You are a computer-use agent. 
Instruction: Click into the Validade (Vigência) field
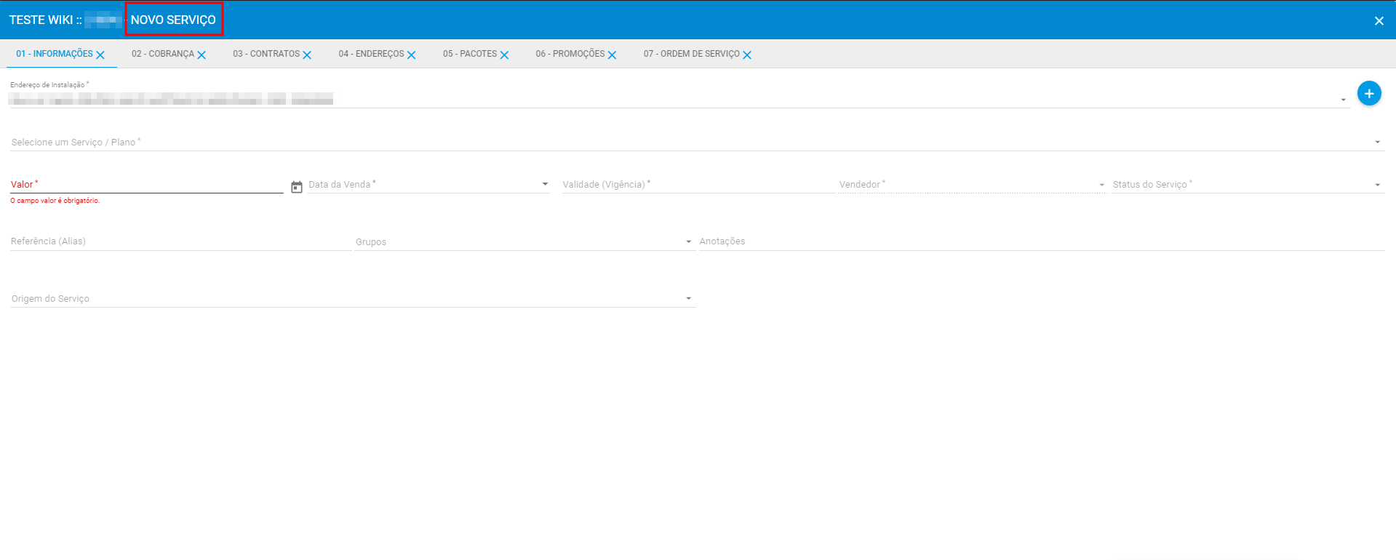pos(698,184)
